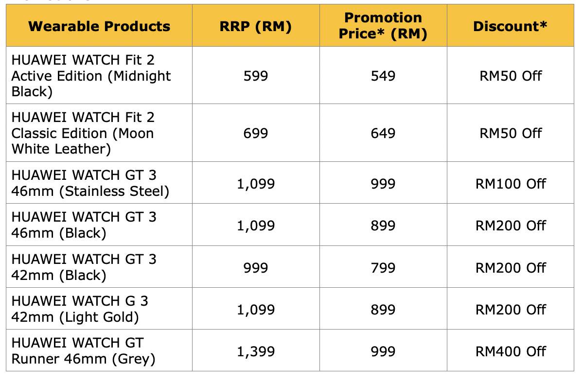Click the 599 RRP value
This screenshot has width=583, height=383.
click(x=256, y=76)
